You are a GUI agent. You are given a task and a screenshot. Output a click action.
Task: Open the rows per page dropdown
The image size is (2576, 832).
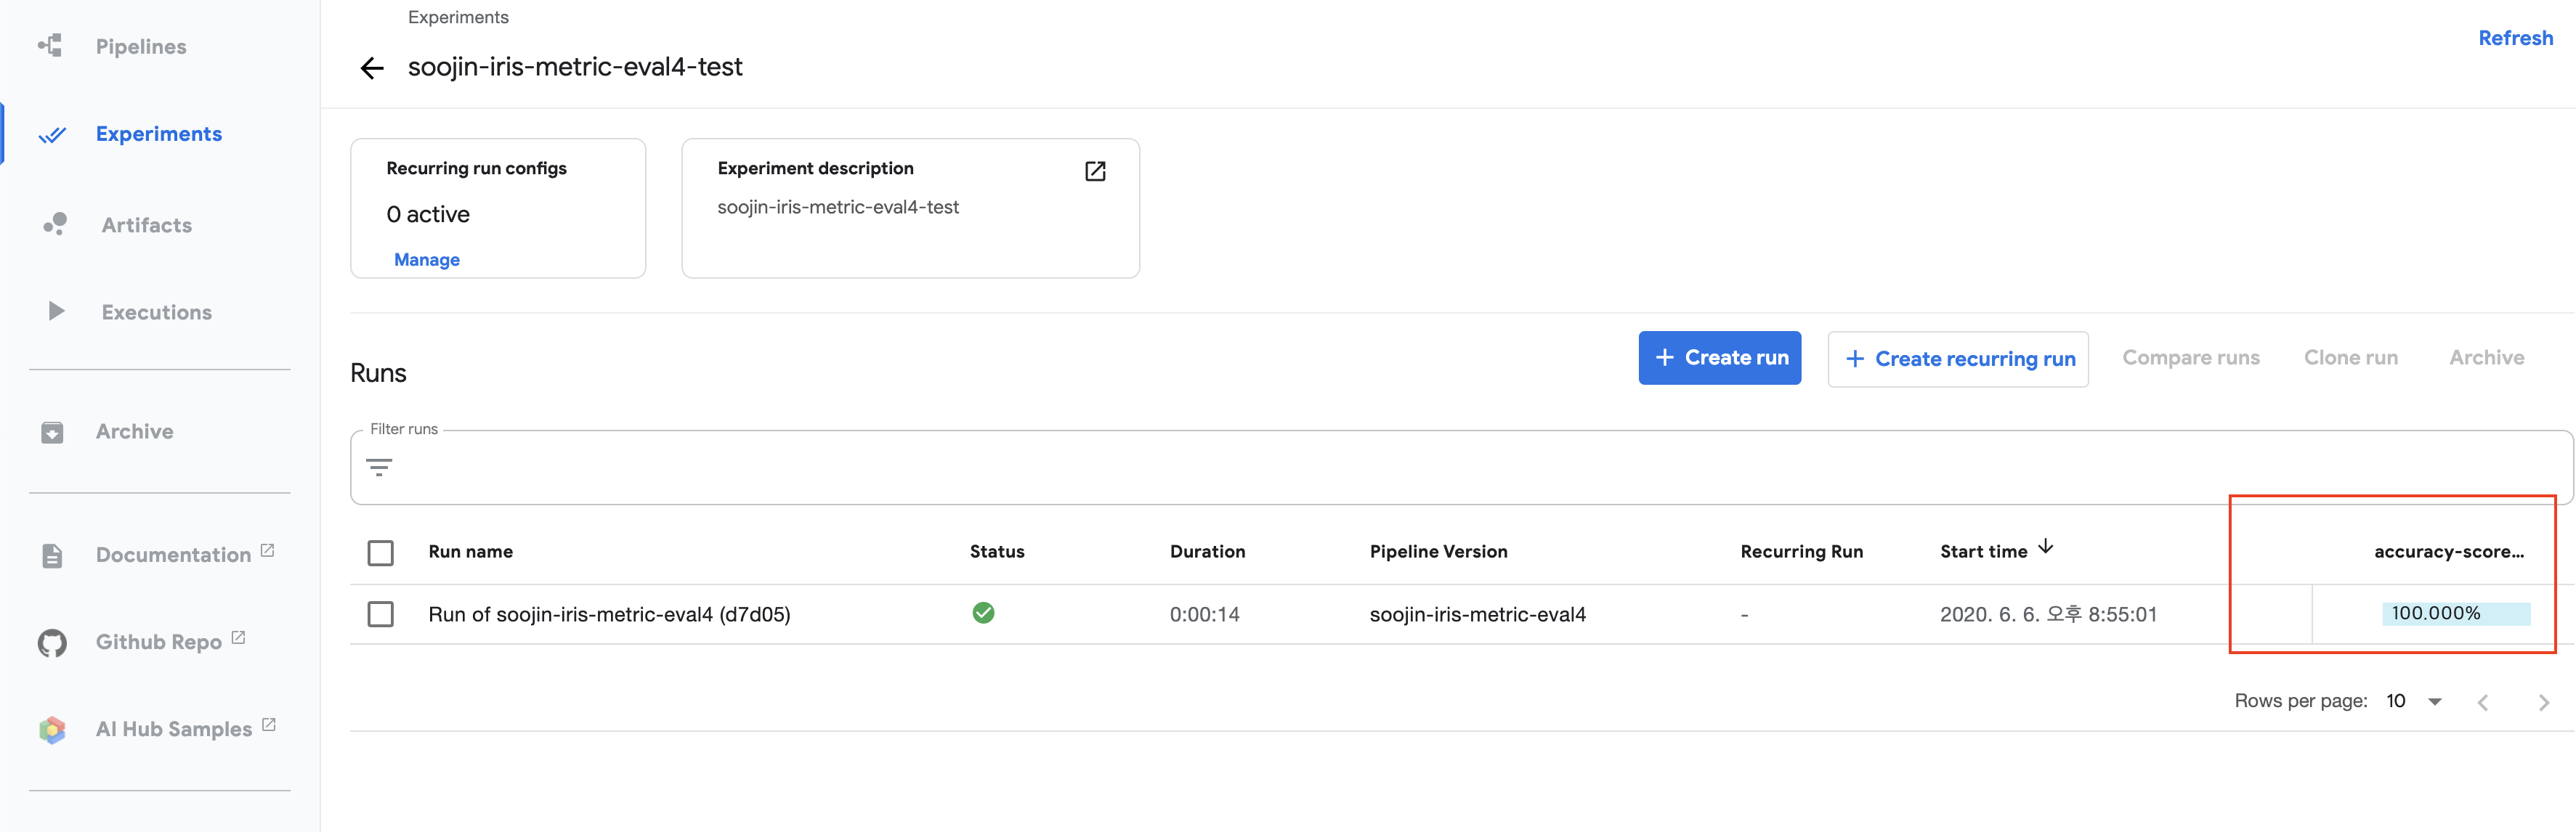pyautogui.click(x=2434, y=701)
